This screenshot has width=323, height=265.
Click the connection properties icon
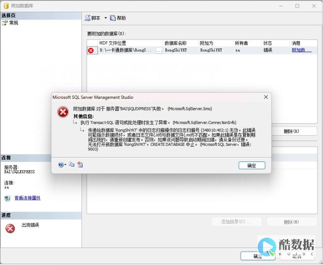click(7, 198)
